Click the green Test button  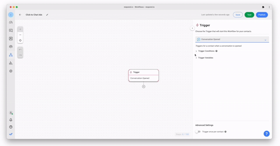click(249, 15)
